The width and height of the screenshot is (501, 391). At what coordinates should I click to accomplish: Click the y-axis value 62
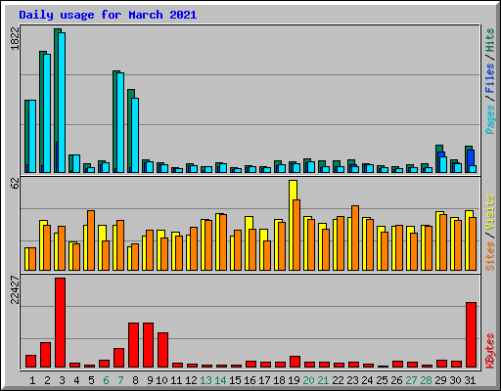tap(15, 184)
